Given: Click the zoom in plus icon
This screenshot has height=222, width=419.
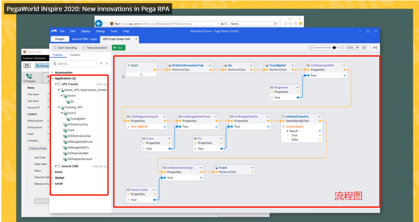Looking at the screenshot, I should coord(342,48).
